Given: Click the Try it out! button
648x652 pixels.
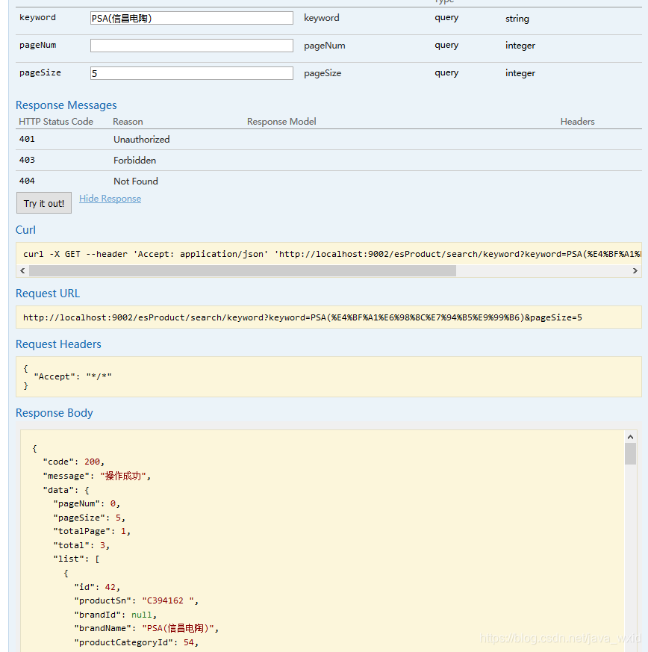Looking at the screenshot, I should pyautogui.click(x=44, y=203).
